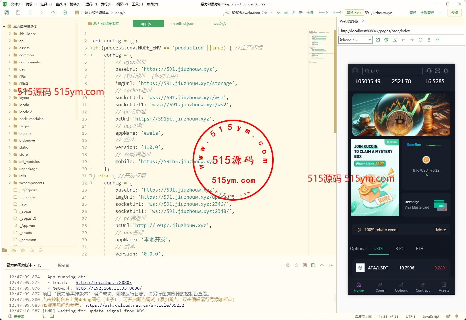Open the web browser settings gear icon

tap(386, 40)
